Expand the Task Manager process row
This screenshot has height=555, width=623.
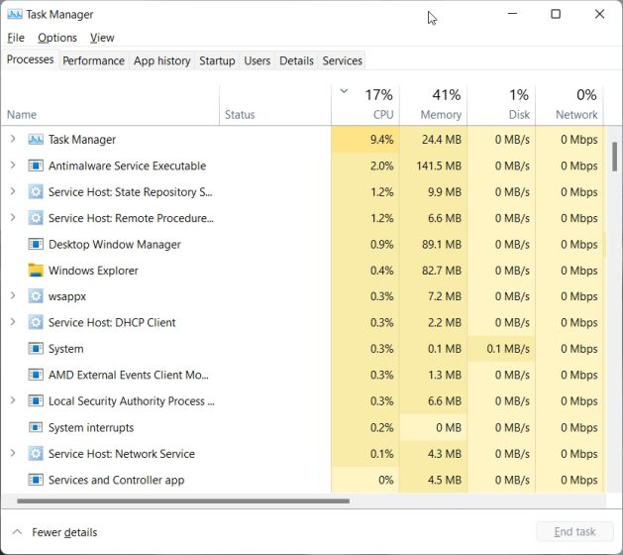(x=13, y=139)
